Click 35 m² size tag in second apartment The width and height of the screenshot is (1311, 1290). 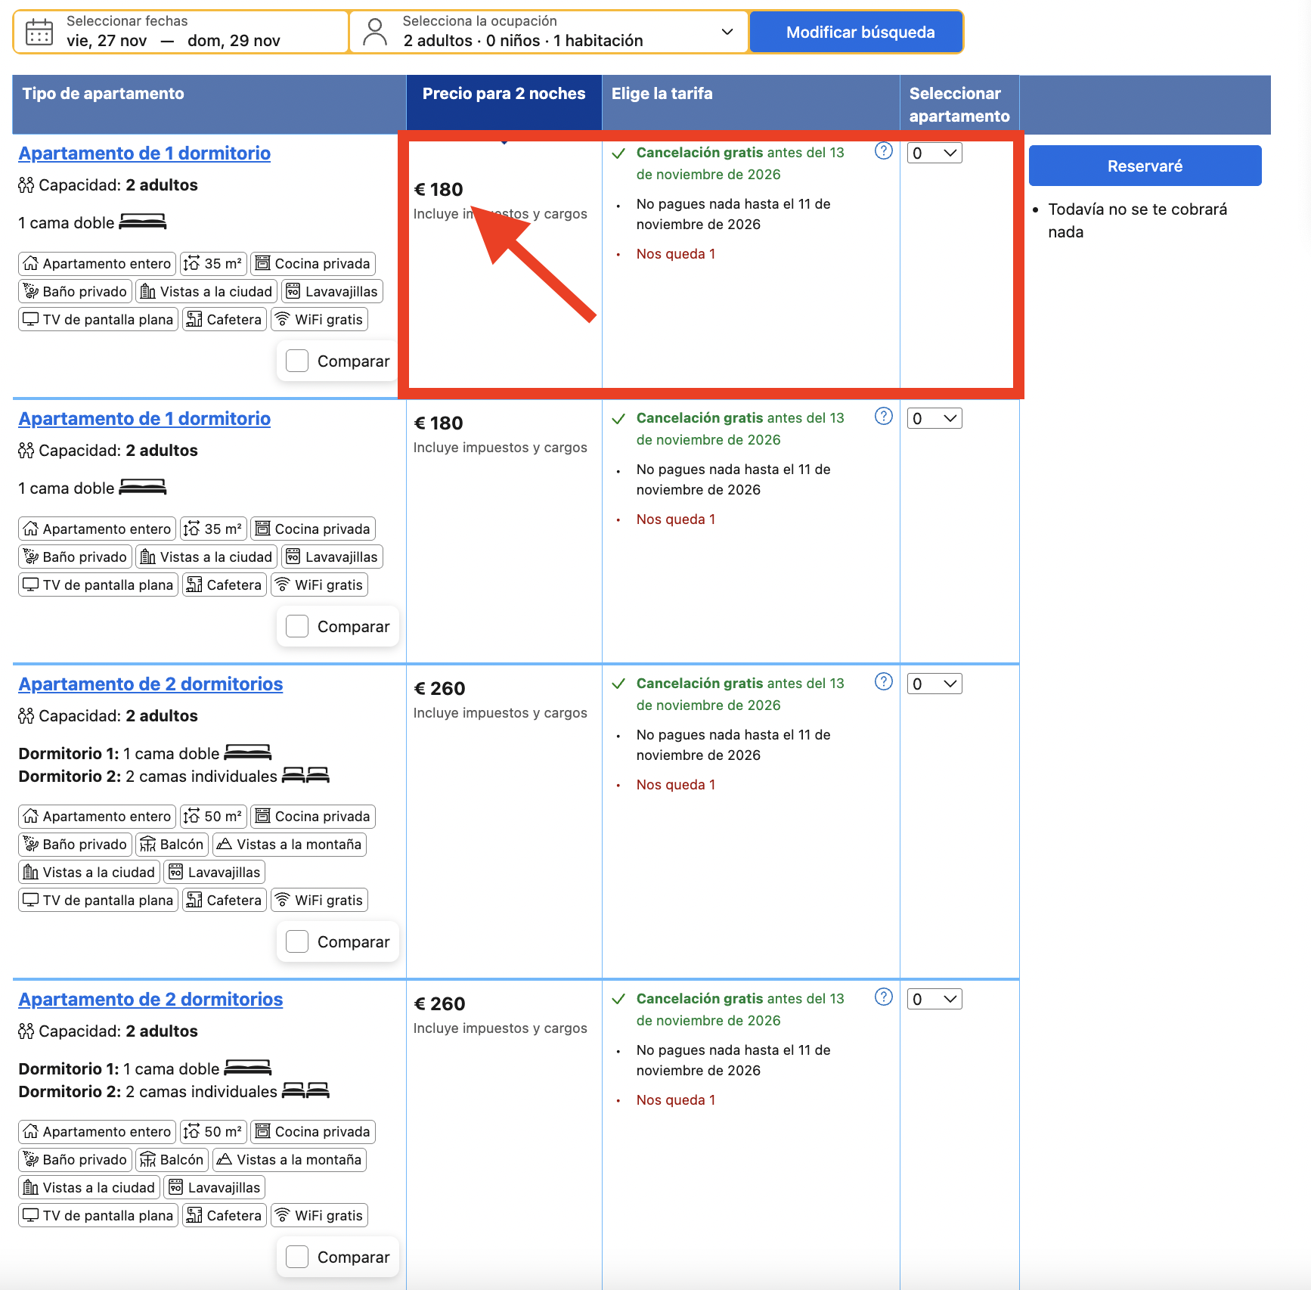(x=213, y=529)
